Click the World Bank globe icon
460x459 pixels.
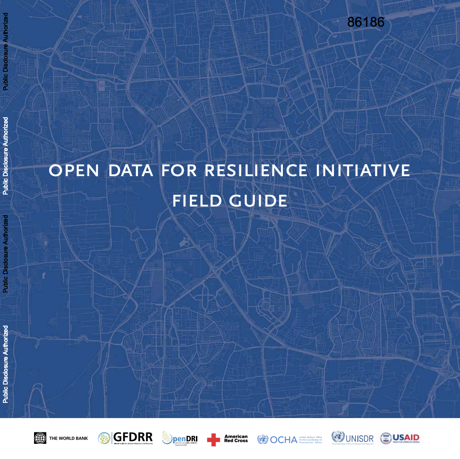coord(40,438)
